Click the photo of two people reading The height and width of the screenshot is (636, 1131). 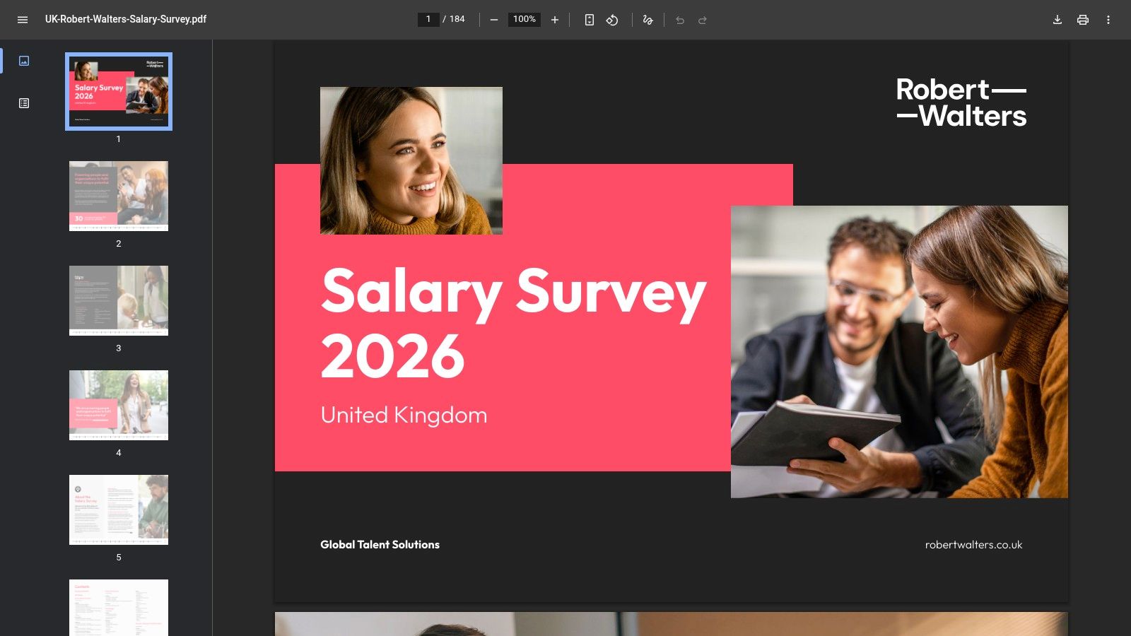(x=899, y=352)
